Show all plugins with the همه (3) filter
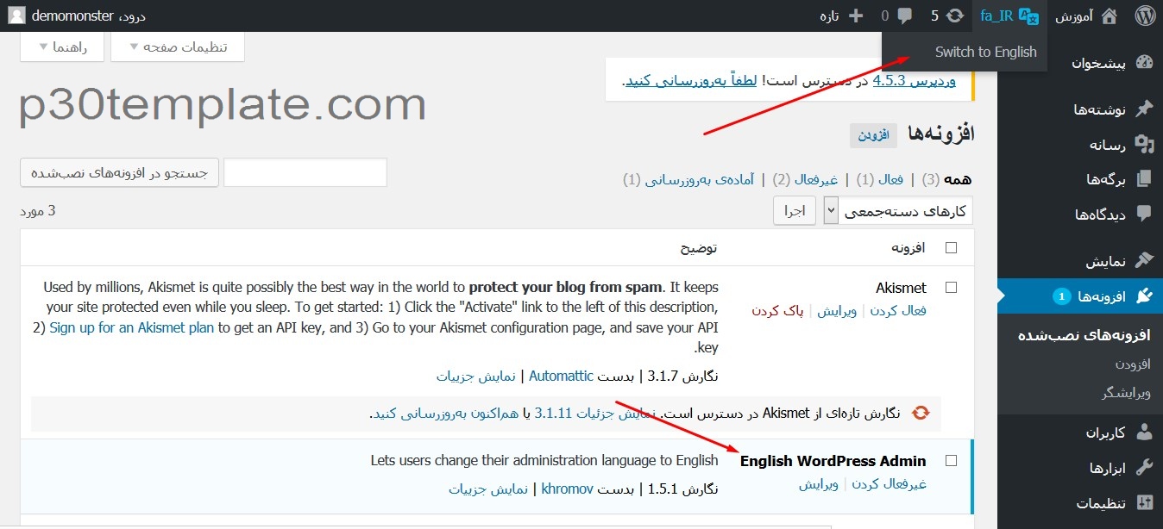 pos(946,179)
